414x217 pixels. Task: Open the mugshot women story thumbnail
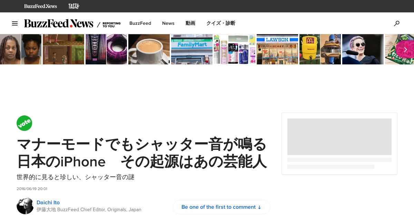pyautogui.click(x=21, y=49)
